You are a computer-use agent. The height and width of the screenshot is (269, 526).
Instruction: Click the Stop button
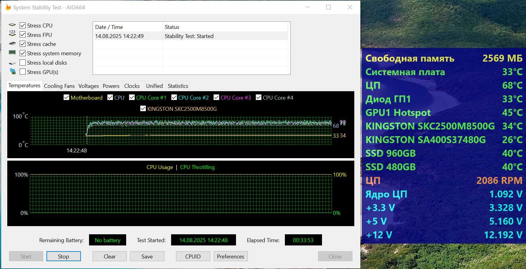[x=64, y=256]
